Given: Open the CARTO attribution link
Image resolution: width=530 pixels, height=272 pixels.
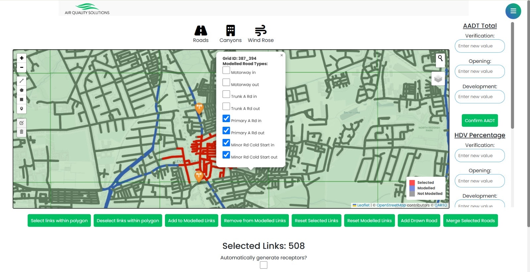Looking at the screenshot, I should (441, 205).
